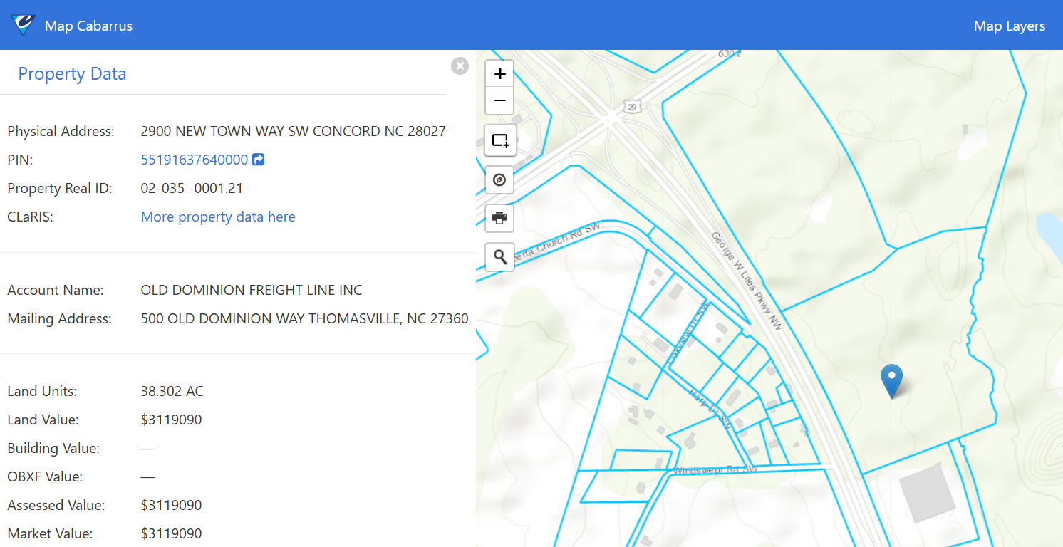Zoom in on the map
Viewport: 1063px width, 547px height.
coord(499,73)
